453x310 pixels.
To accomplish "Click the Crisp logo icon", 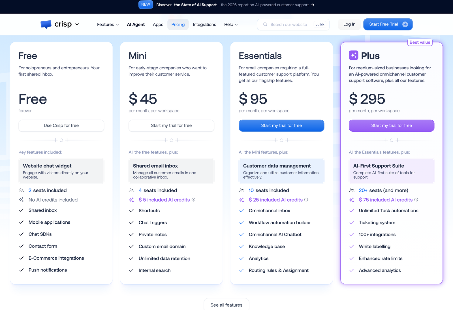I will (46, 24).
